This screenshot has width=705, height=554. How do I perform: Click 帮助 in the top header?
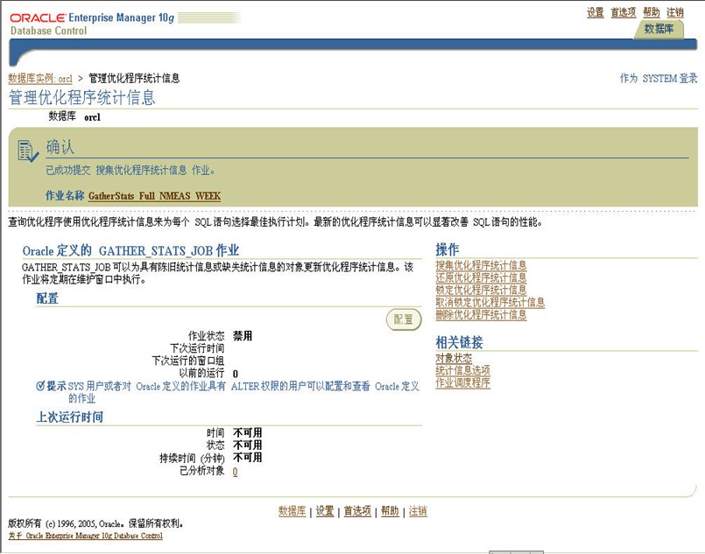click(651, 12)
